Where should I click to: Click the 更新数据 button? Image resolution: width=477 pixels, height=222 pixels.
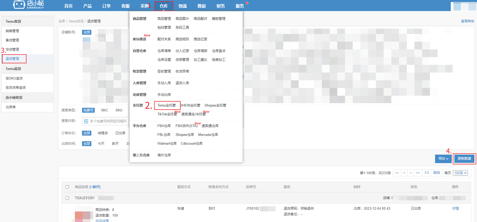click(464, 159)
